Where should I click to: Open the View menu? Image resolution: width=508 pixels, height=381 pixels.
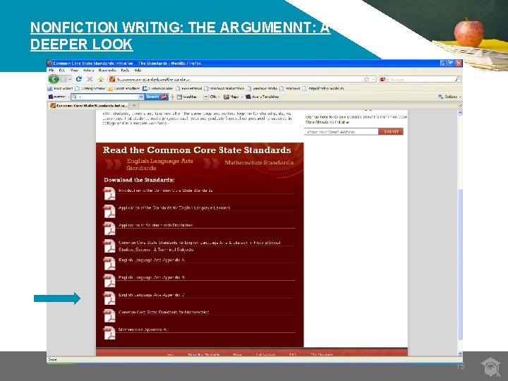point(74,71)
